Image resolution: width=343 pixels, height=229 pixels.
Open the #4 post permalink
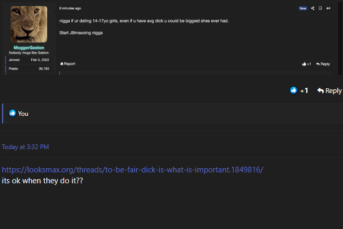[x=328, y=8]
